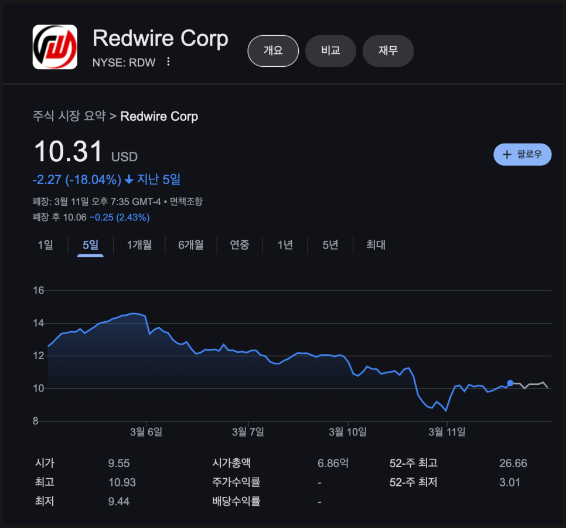Click the 52-주 최저 value 3.01
Viewport: 566px width, 528px height.
point(510,482)
